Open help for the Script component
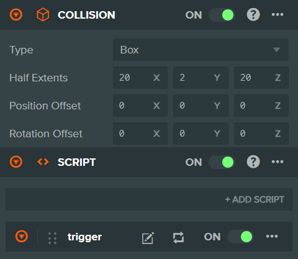Viewport: 298px width, 259px height. tap(253, 161)
